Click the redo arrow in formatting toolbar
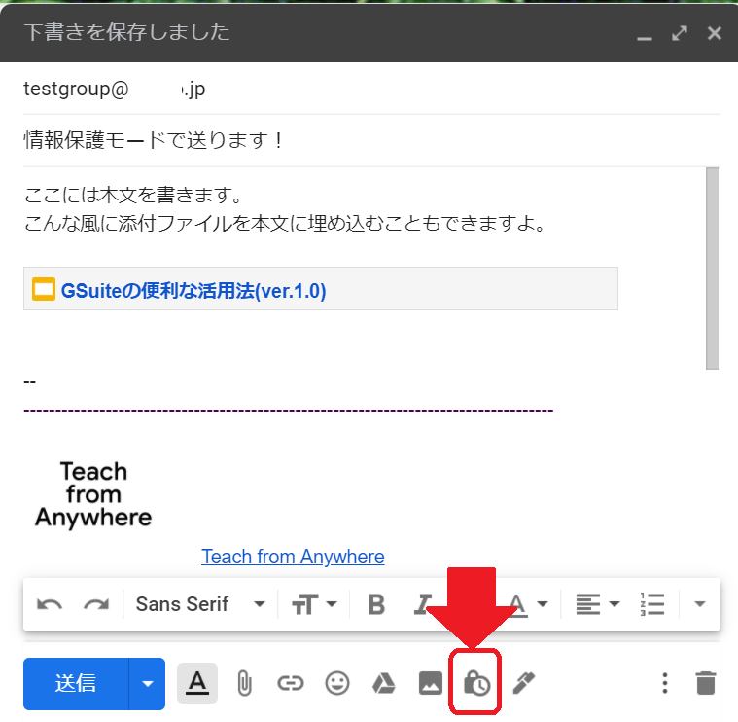This screenshot has width=738, height=722. click(x=96, y=604)
